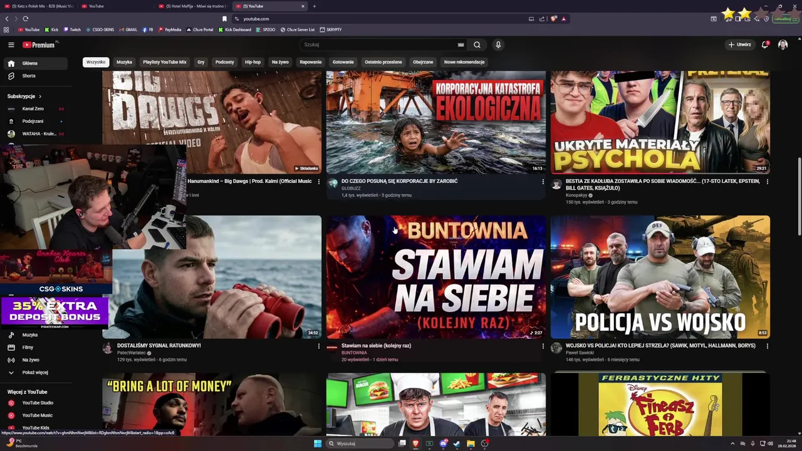Select the Obejrzane filter chip
This screenshot has width=802, height=451.
tap(423, 62)
